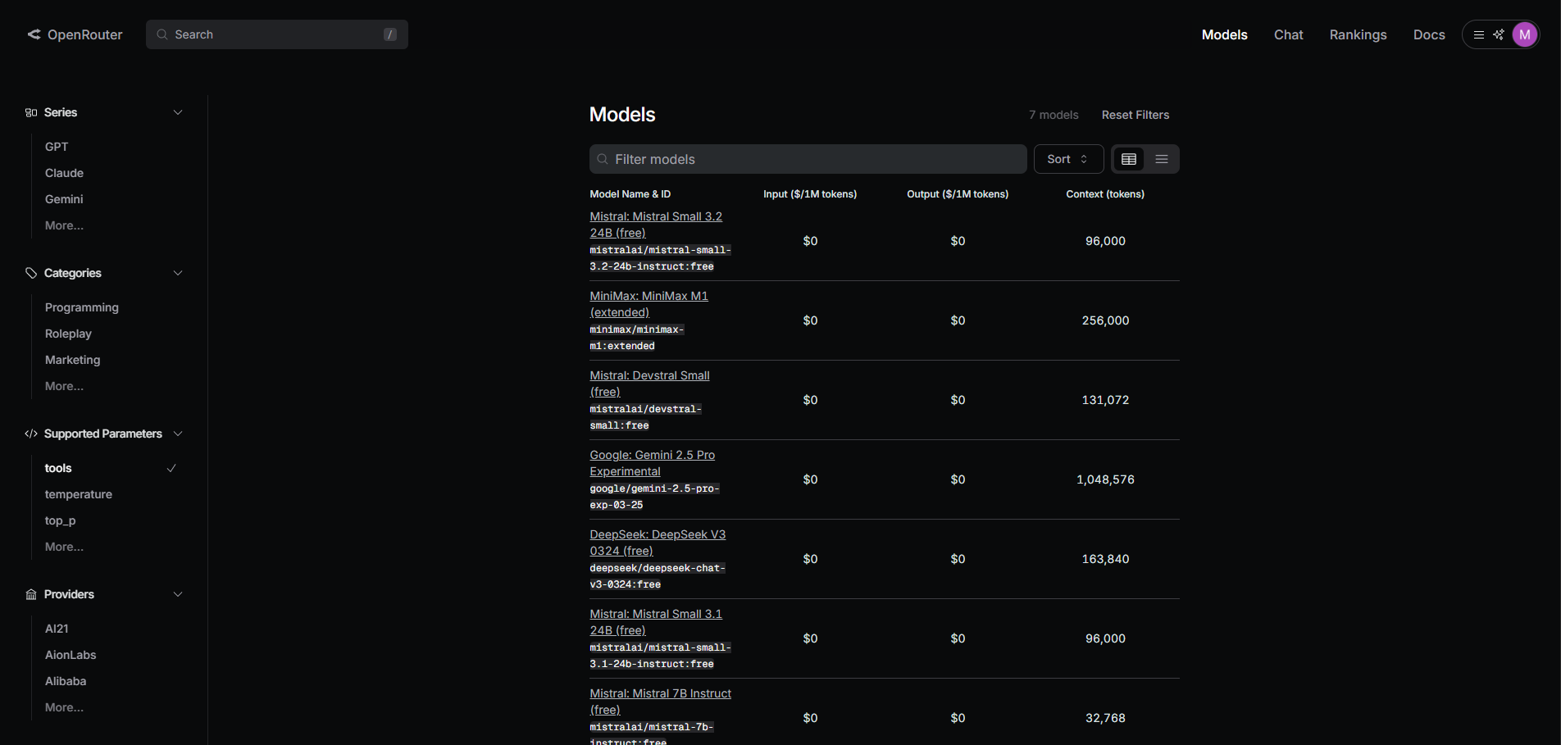
Task: Collapse the Supported Parameters chevron
Action: 178,434
